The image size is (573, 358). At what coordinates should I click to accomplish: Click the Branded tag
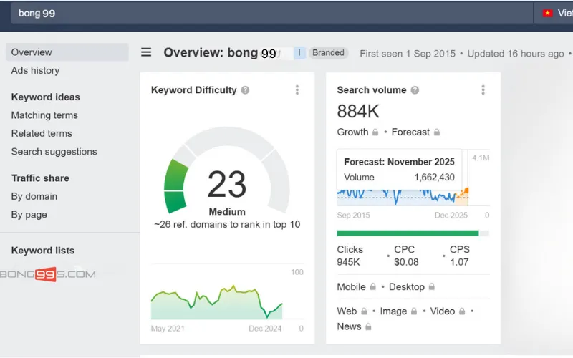pyautogui.click(x=328, y=53)
